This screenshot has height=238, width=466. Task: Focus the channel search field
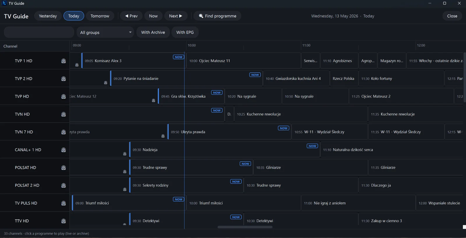(39, 32)
